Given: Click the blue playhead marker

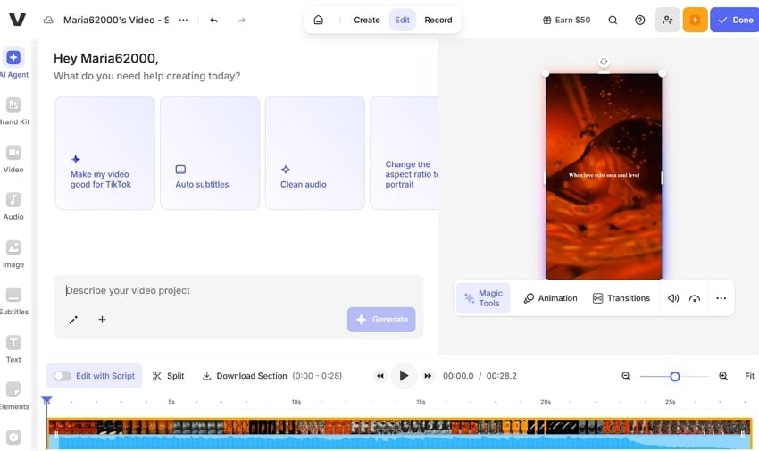Looking at the screenshot, I should click(x=46, y=400).
